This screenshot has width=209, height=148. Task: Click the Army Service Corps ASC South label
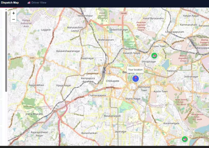(197, 117)
